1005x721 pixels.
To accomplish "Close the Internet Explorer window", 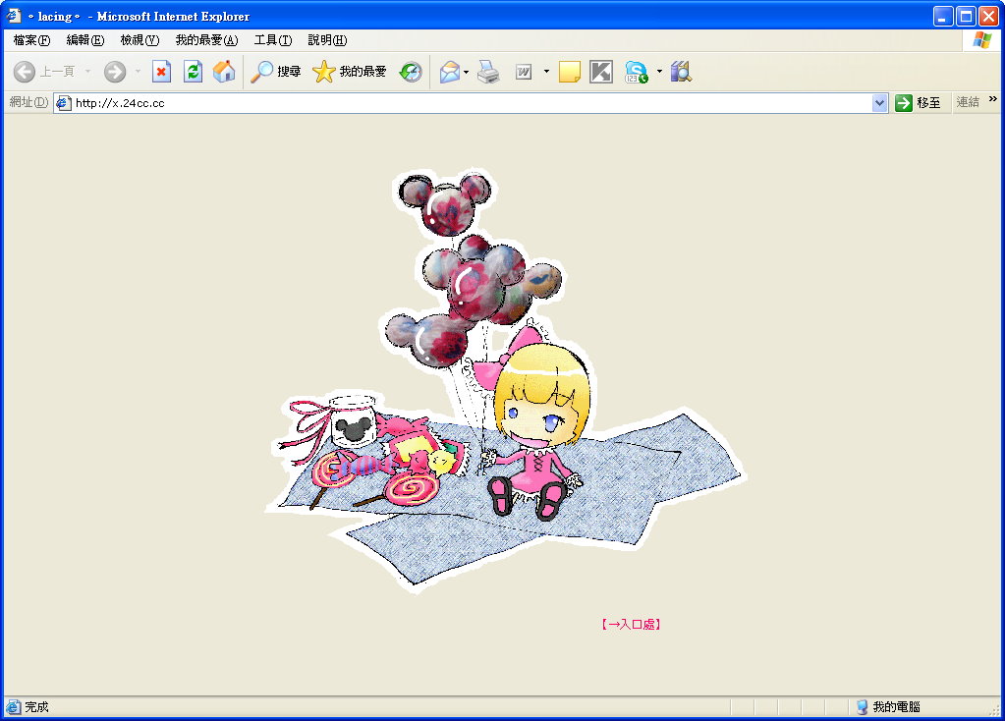I will click(x=988, y=16).
